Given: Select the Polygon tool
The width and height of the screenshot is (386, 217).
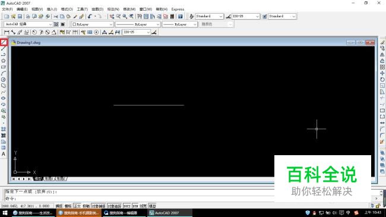Looking at the screenshot, I should [x=3, y=61].
